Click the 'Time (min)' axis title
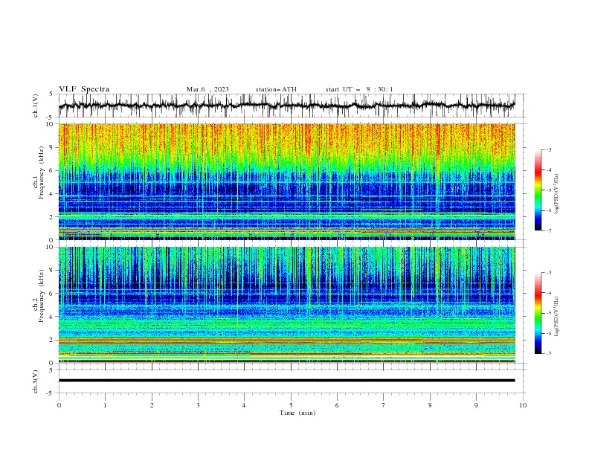Screen dimensions: 589x455 click(x=297, y=413)
